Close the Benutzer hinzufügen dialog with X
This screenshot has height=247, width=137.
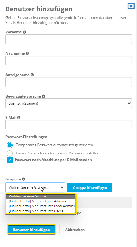tap(131, 6)
